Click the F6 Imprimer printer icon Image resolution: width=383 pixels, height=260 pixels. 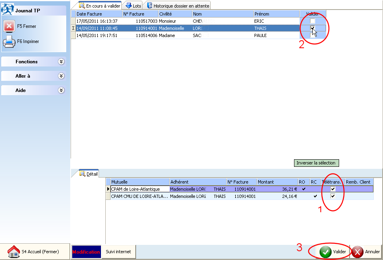coord(9,41)
